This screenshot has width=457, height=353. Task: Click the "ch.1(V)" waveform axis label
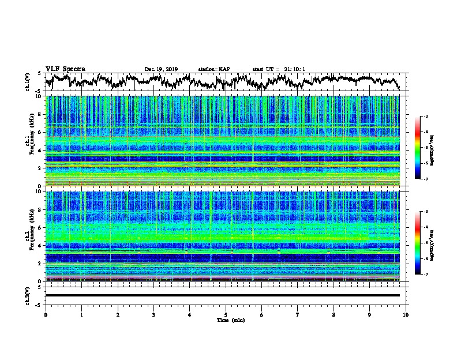click(x=28, y=82)
